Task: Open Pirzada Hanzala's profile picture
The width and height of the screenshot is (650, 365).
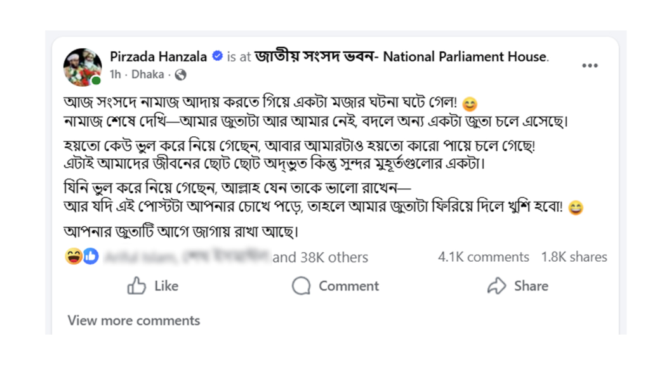Action: tap(83, 66)
